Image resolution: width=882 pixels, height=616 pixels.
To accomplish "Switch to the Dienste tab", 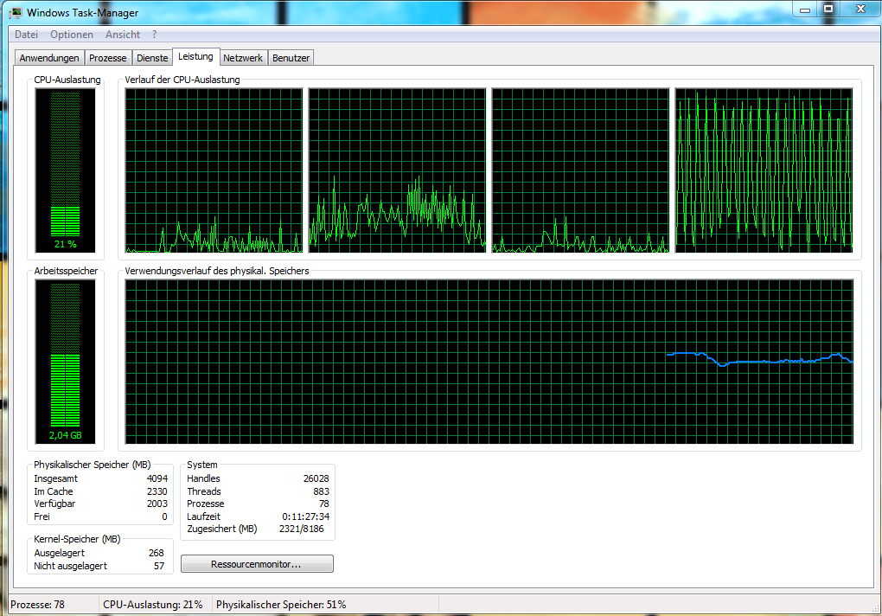I will click(x=152, y=58).
